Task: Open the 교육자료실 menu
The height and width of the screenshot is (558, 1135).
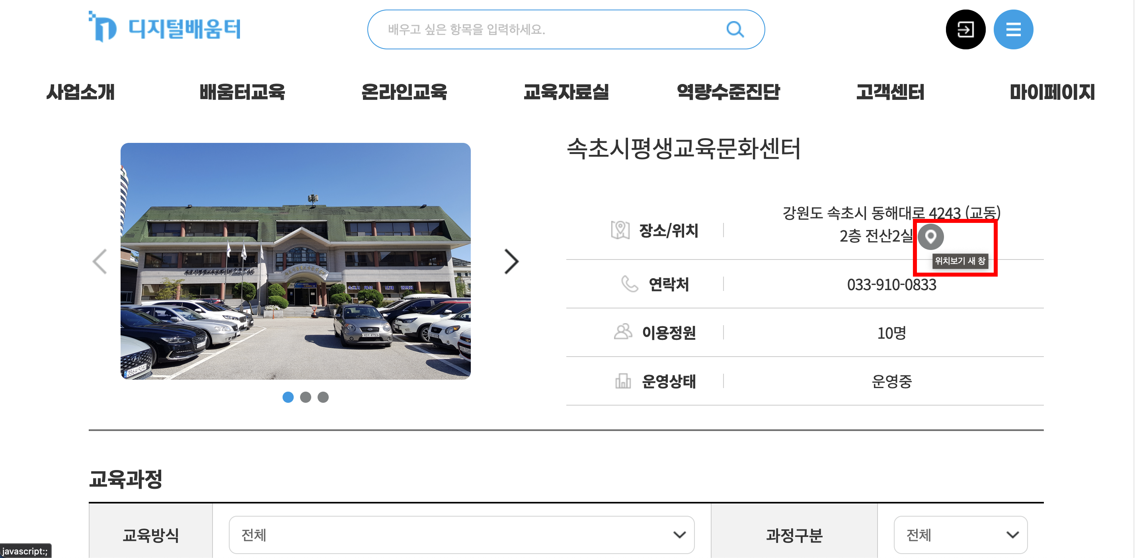Action: [x=566, y=92]
